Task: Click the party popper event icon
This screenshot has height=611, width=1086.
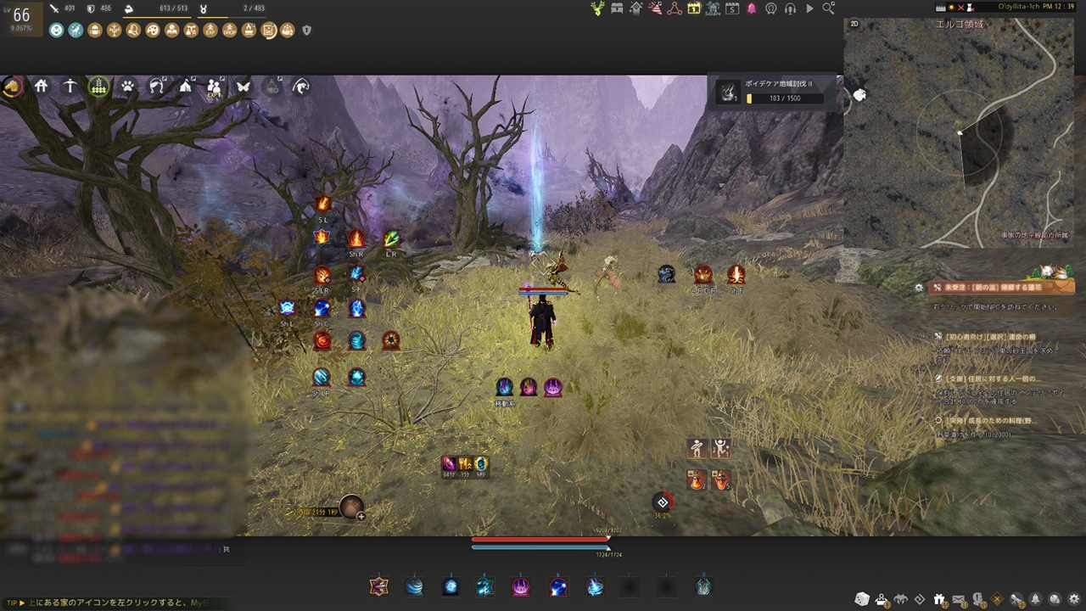Action: click(x=655, y=8)
